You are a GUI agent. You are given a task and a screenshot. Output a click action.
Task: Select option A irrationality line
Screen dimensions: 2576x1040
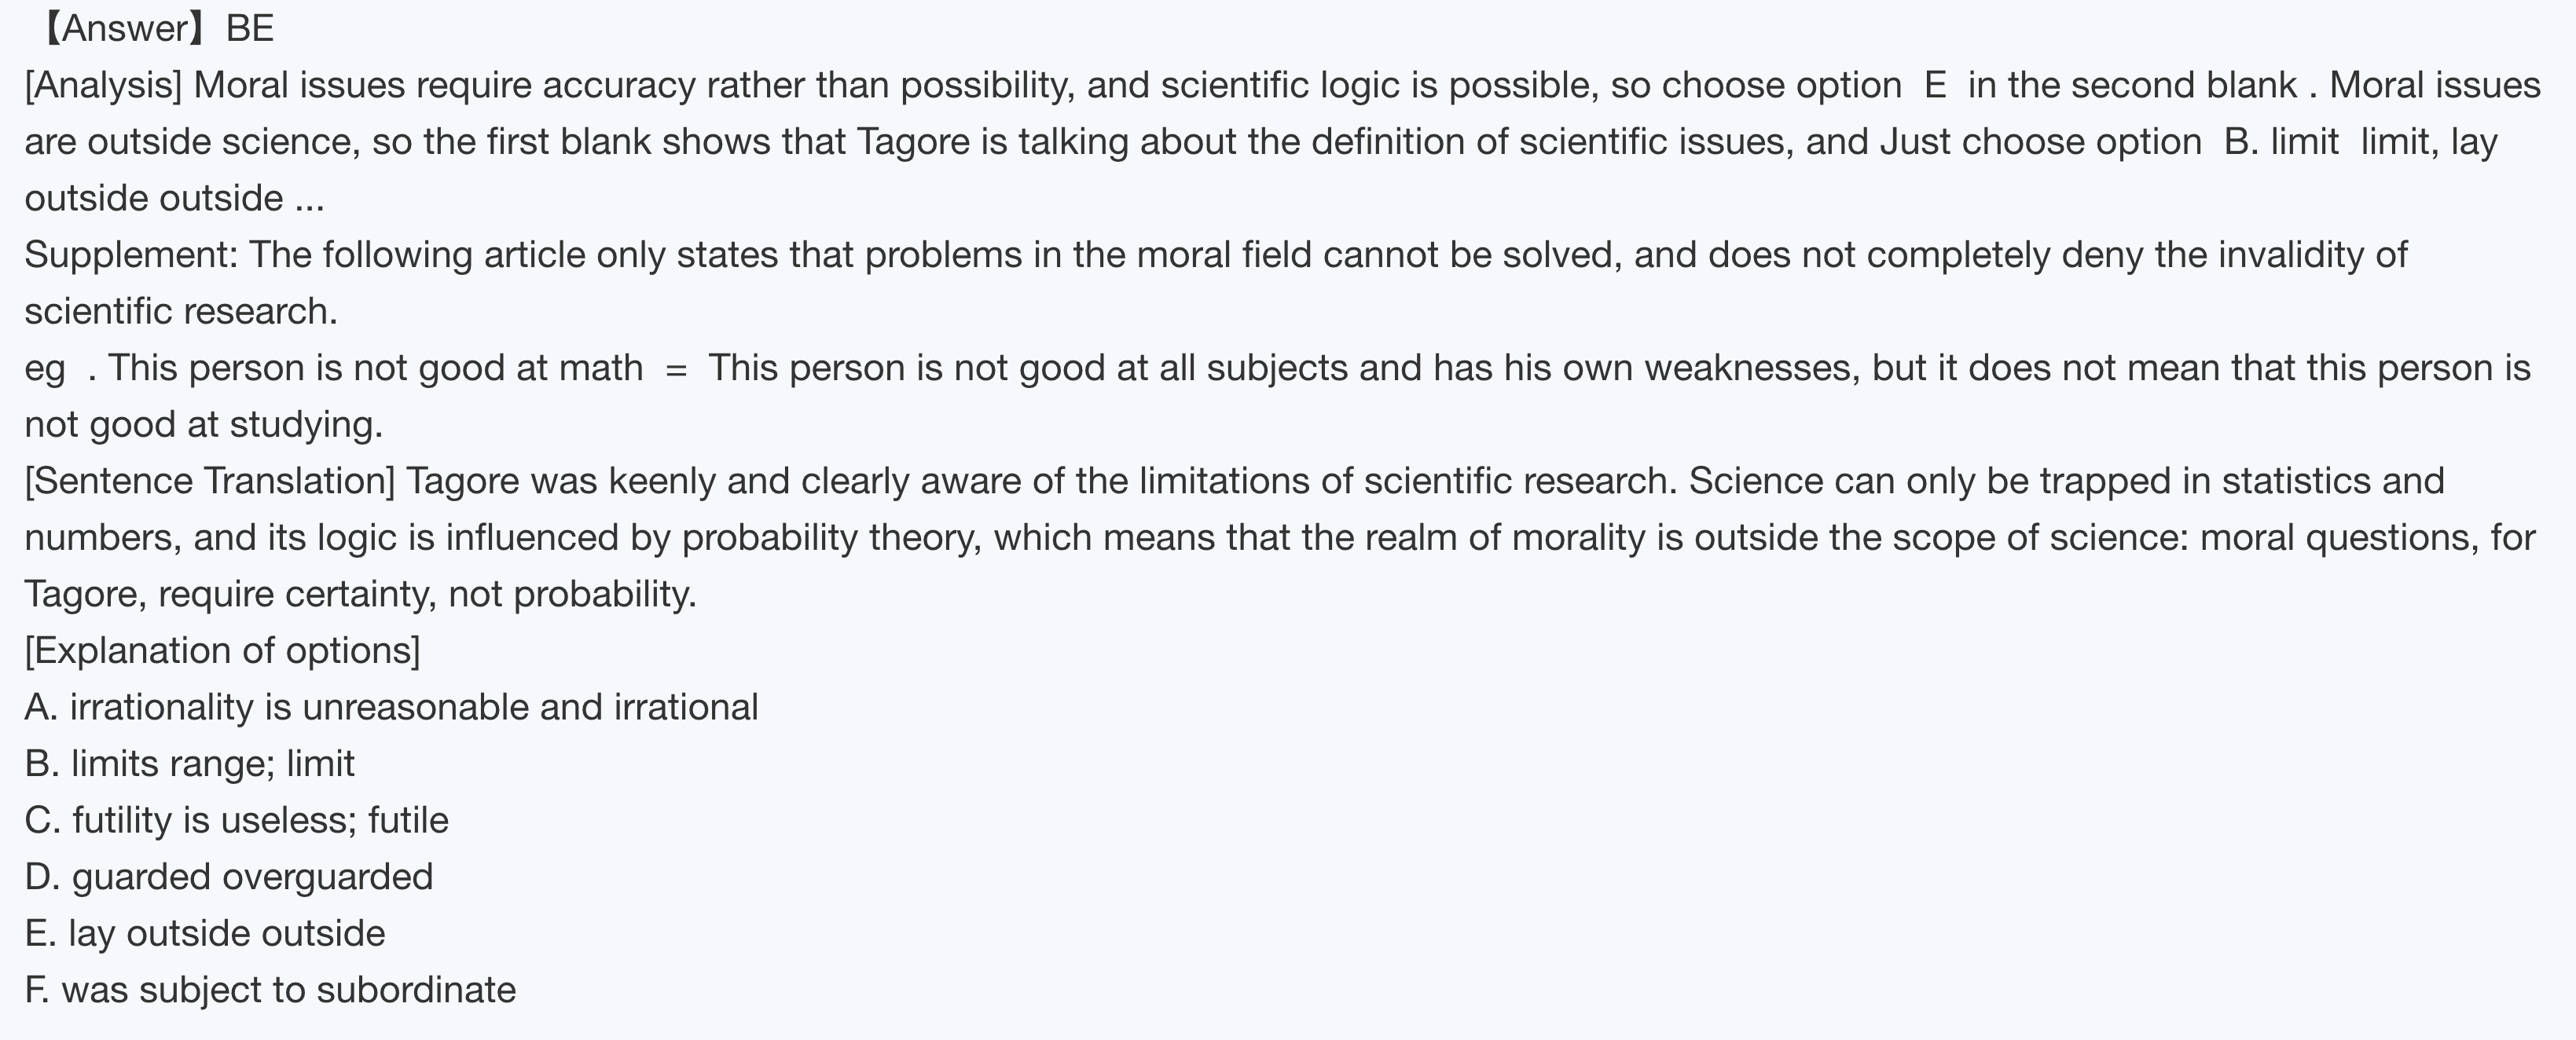click(x=391, y=708)
